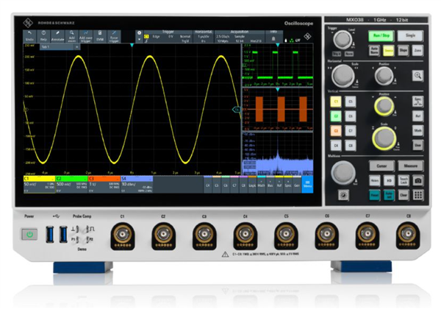441x309 pixels.
Task: Enable channel C1 with yellow button
Action: click(x=336, y=101)
